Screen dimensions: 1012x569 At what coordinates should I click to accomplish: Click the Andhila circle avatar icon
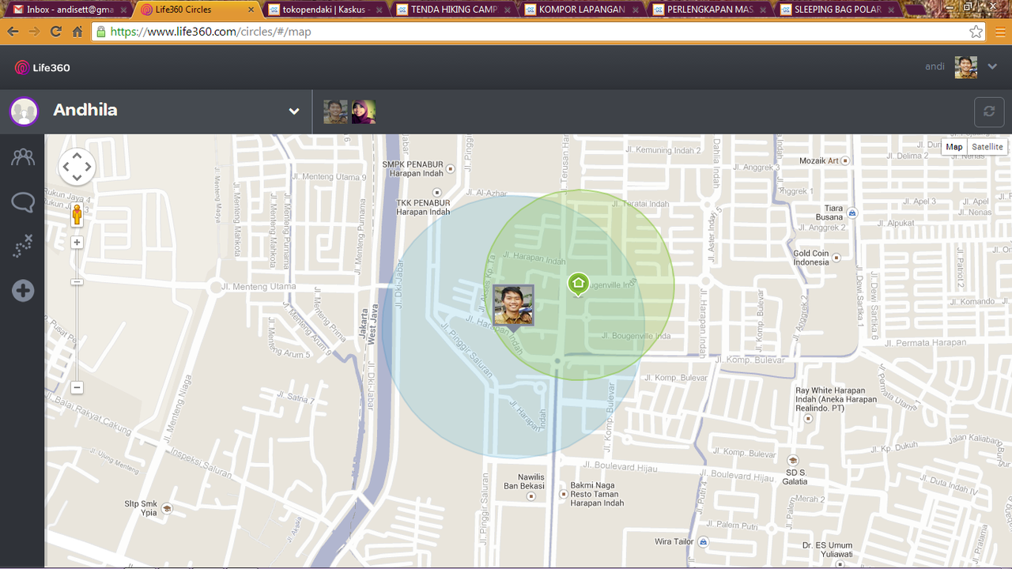[24, 111]
